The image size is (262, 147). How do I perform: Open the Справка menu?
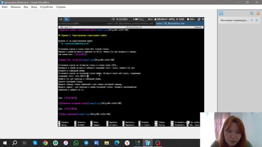61,7
